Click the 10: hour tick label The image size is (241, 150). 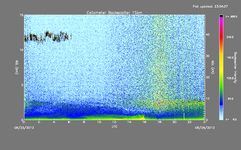click(99, 122)
